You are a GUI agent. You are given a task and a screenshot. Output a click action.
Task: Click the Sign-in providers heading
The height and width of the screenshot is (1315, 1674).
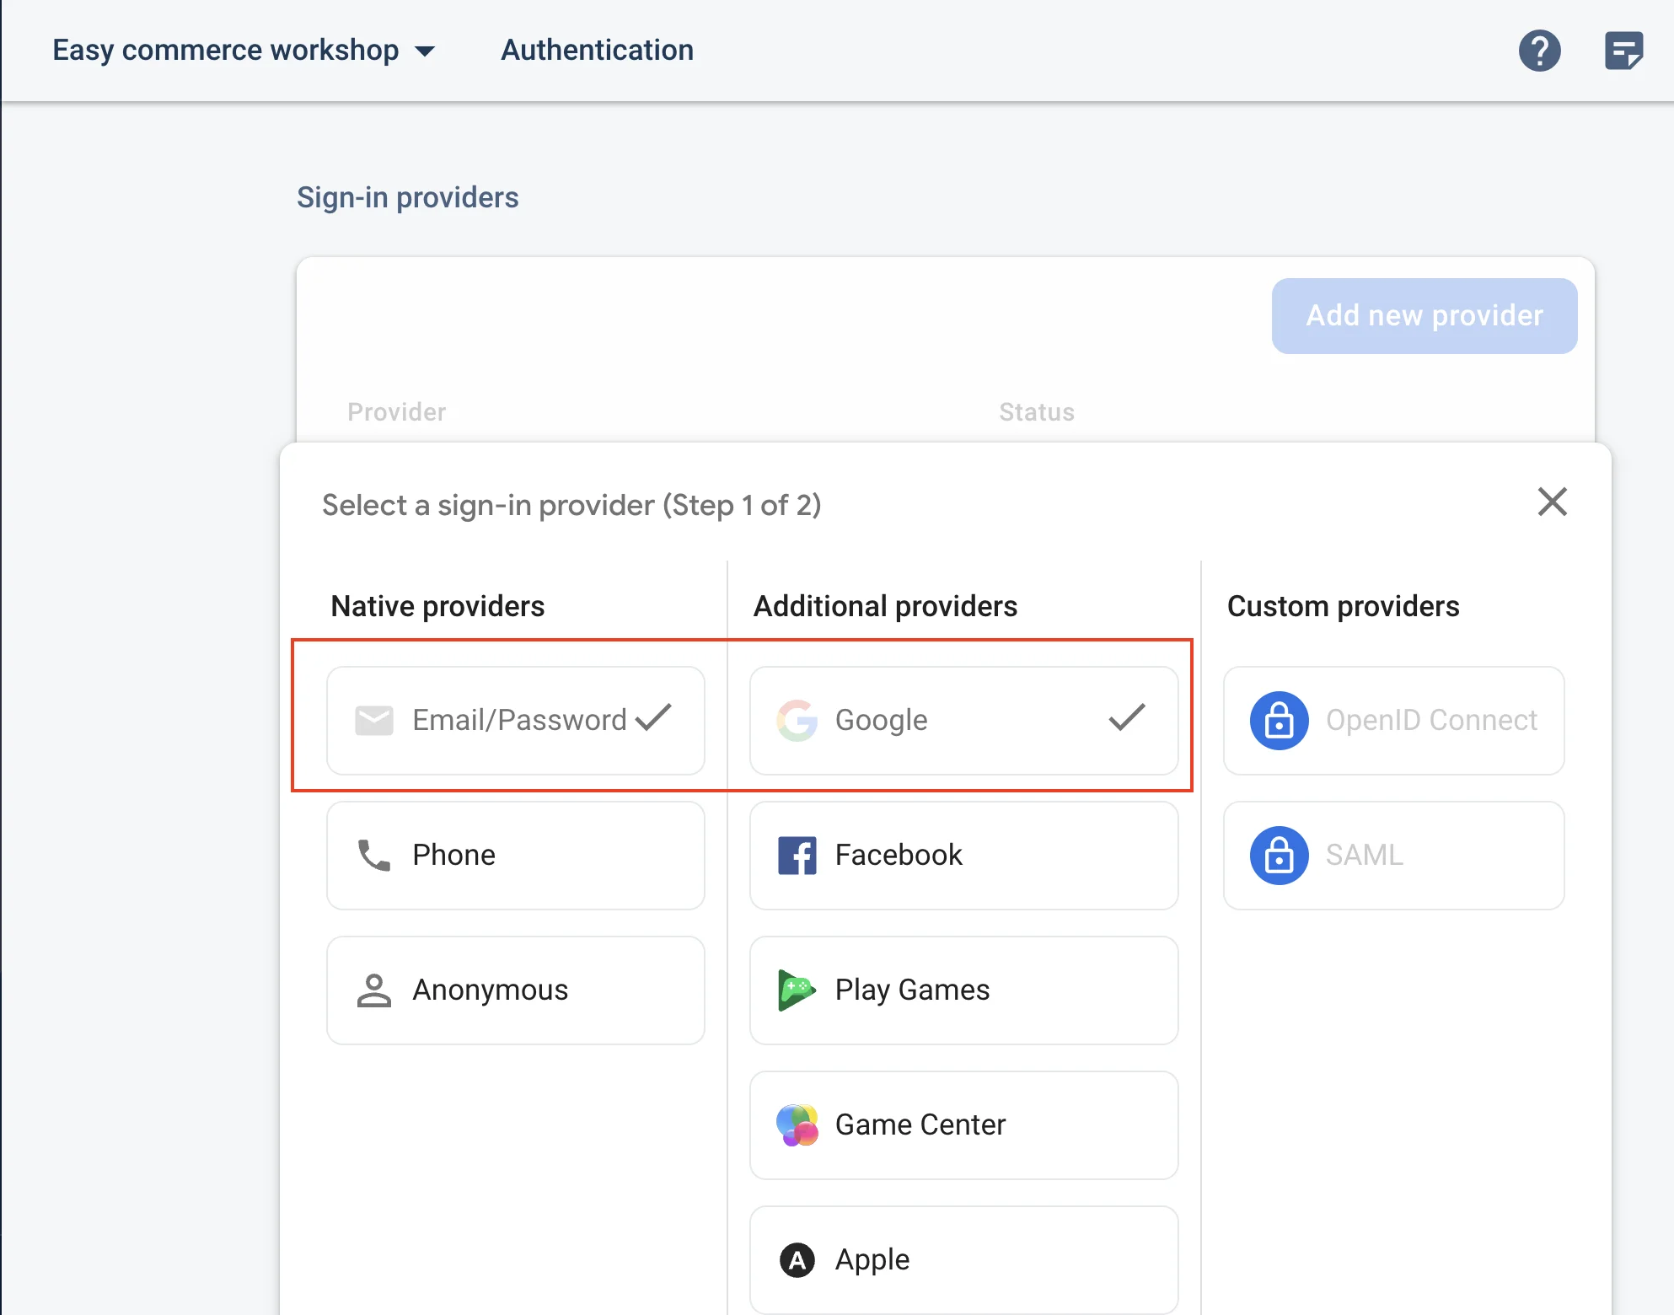pos(408,197)
